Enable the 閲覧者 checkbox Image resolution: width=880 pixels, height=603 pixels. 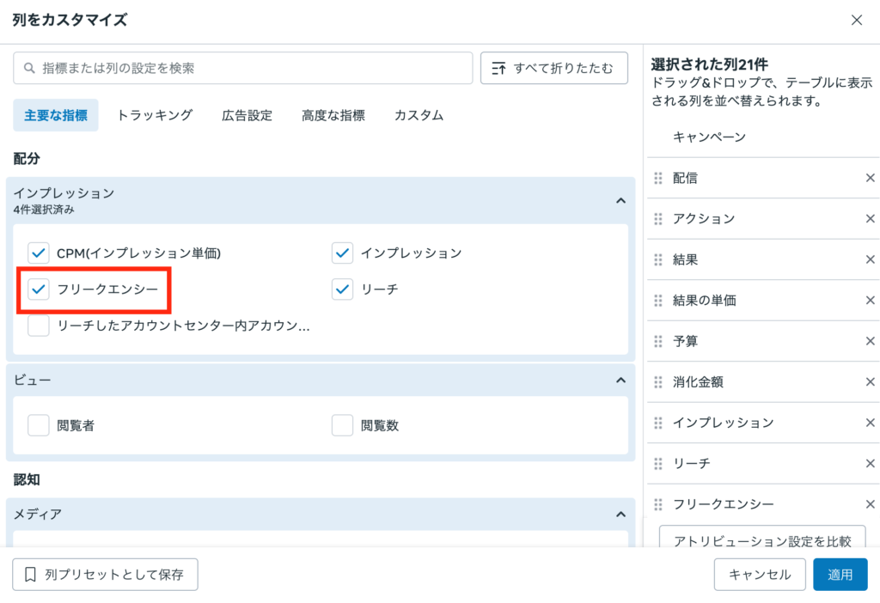tap(38, 425)
